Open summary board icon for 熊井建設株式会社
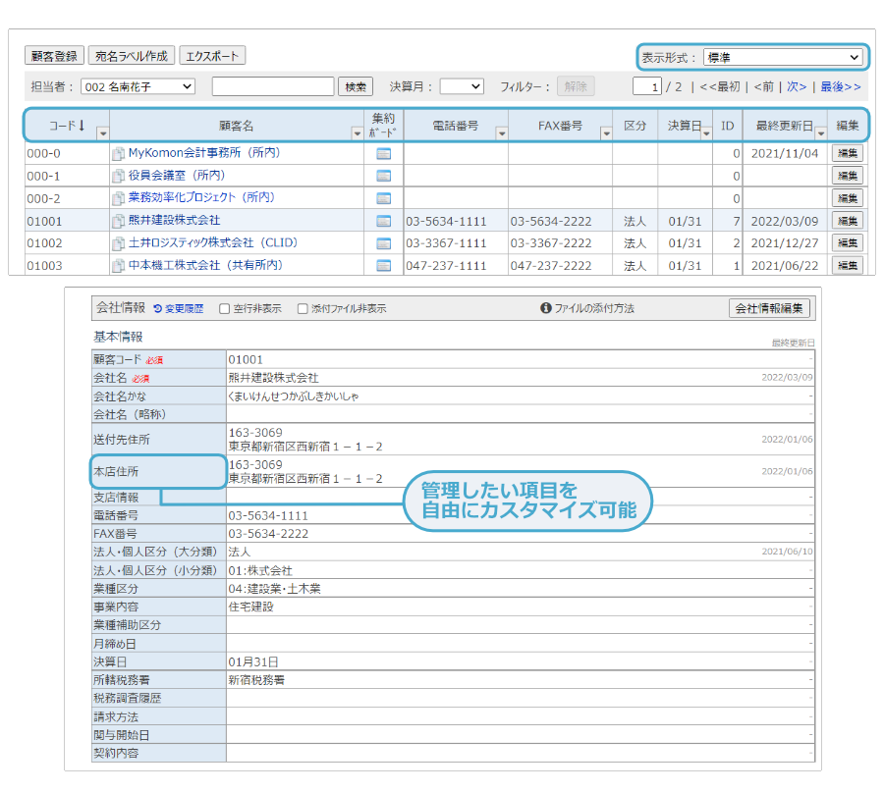The width and height of the screenshot is (884, 792). coord(384,221)
